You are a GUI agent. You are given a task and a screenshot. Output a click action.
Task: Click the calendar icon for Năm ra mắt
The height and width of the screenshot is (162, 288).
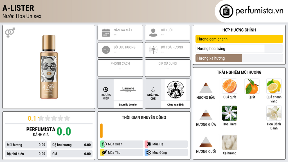(106, 33)
